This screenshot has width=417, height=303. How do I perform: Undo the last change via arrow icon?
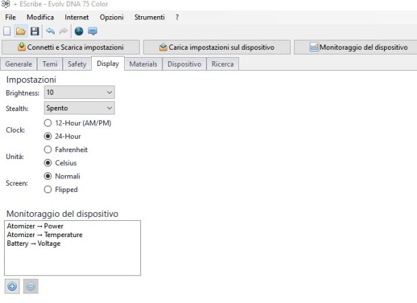tap(50, 31)
